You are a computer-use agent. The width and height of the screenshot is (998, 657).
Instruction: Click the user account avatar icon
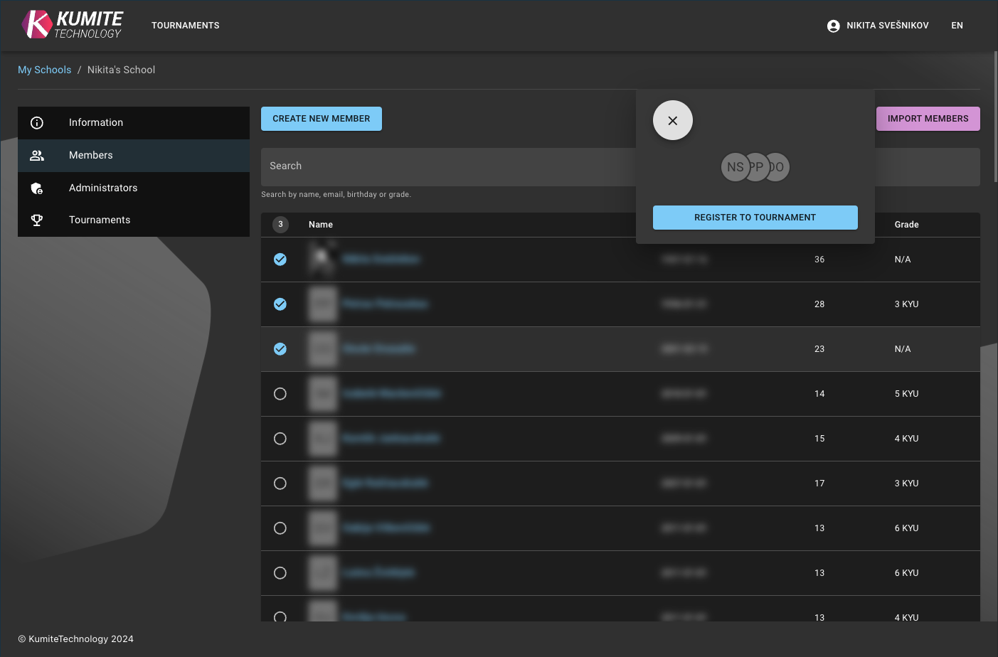pos(833,26)
